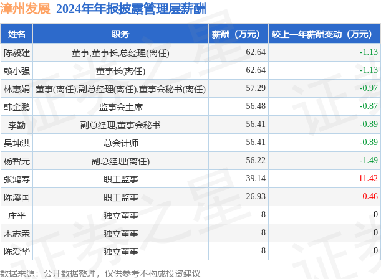Click salary 8 in 木志荣 row
The height and width of the screenshot is (279, 381).
pos(263,233)
